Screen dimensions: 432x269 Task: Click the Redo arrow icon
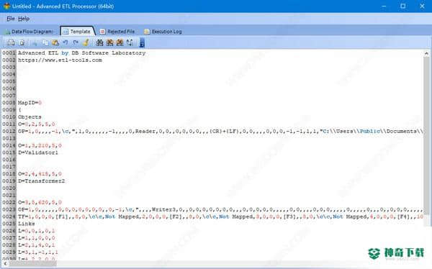[76, 42]
